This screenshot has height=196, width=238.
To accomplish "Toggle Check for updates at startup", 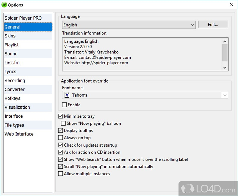I will pos(60,145).
